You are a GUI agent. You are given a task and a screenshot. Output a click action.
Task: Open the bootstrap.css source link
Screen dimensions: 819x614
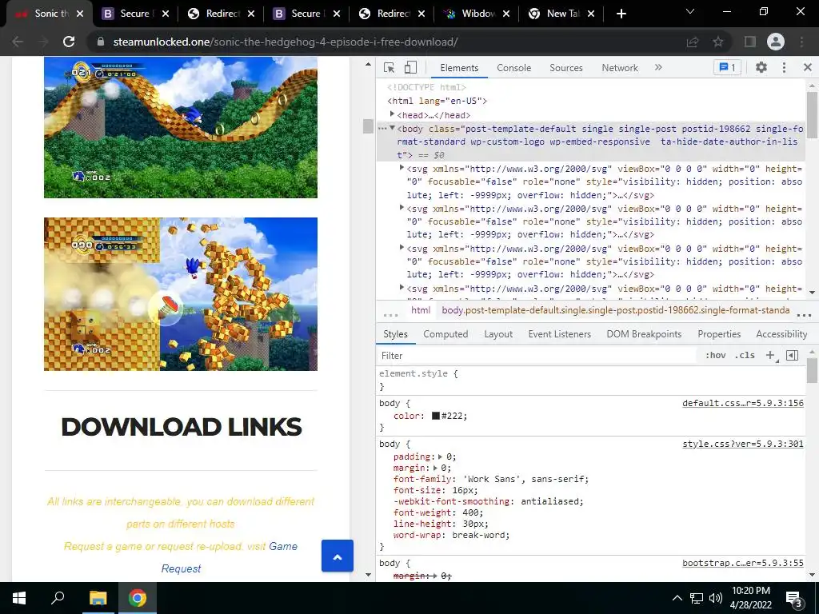[x=743, y=563]
